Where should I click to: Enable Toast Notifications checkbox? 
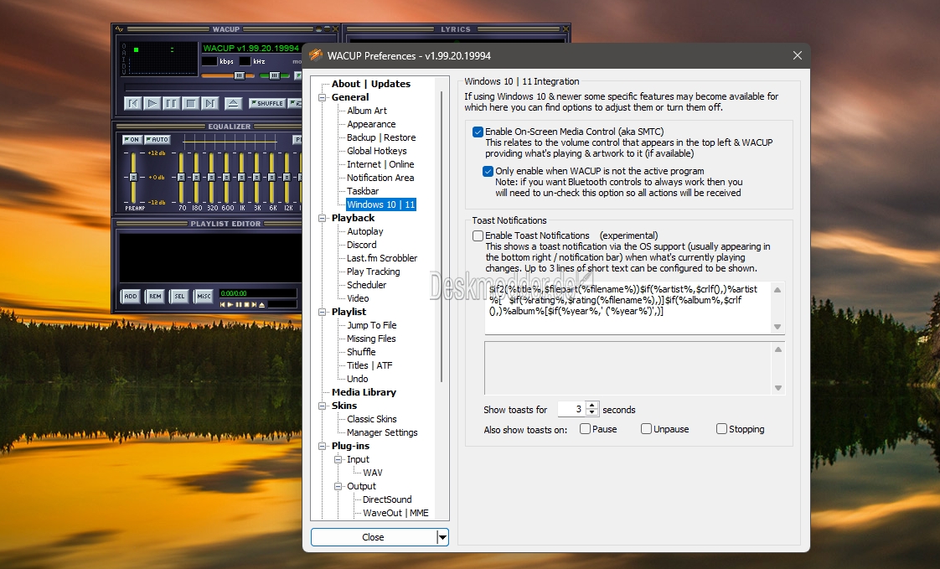478,235
